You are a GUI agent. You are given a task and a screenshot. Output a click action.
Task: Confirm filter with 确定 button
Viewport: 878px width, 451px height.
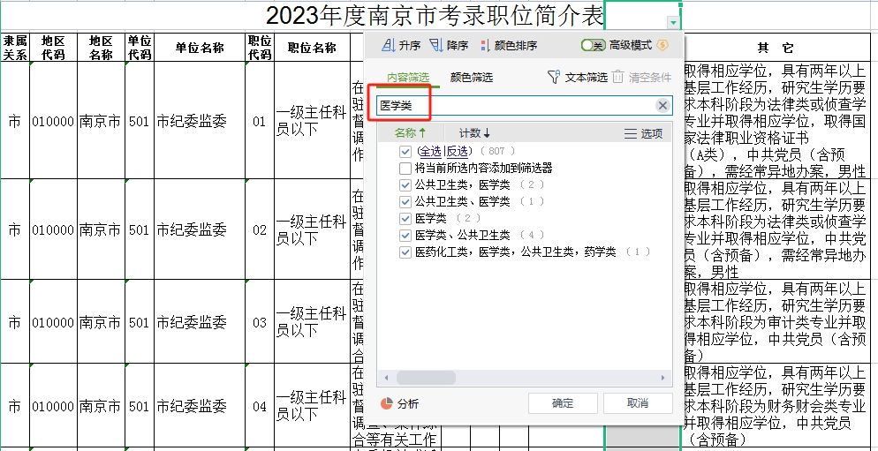pos(562,403)
